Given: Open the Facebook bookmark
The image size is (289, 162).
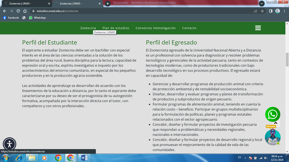Looking at the screenshot, I should 11,18.
